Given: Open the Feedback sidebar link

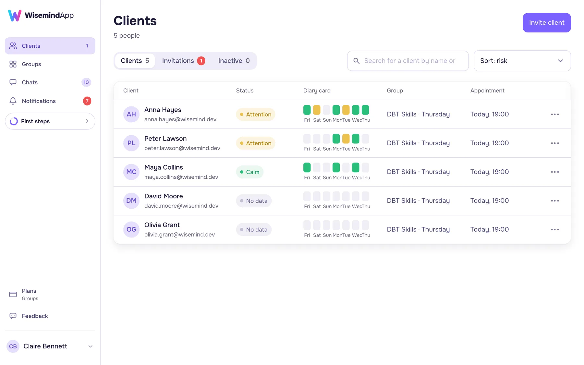Looking at the screenshot, I should pyautogui.click(x=50, y=316).
